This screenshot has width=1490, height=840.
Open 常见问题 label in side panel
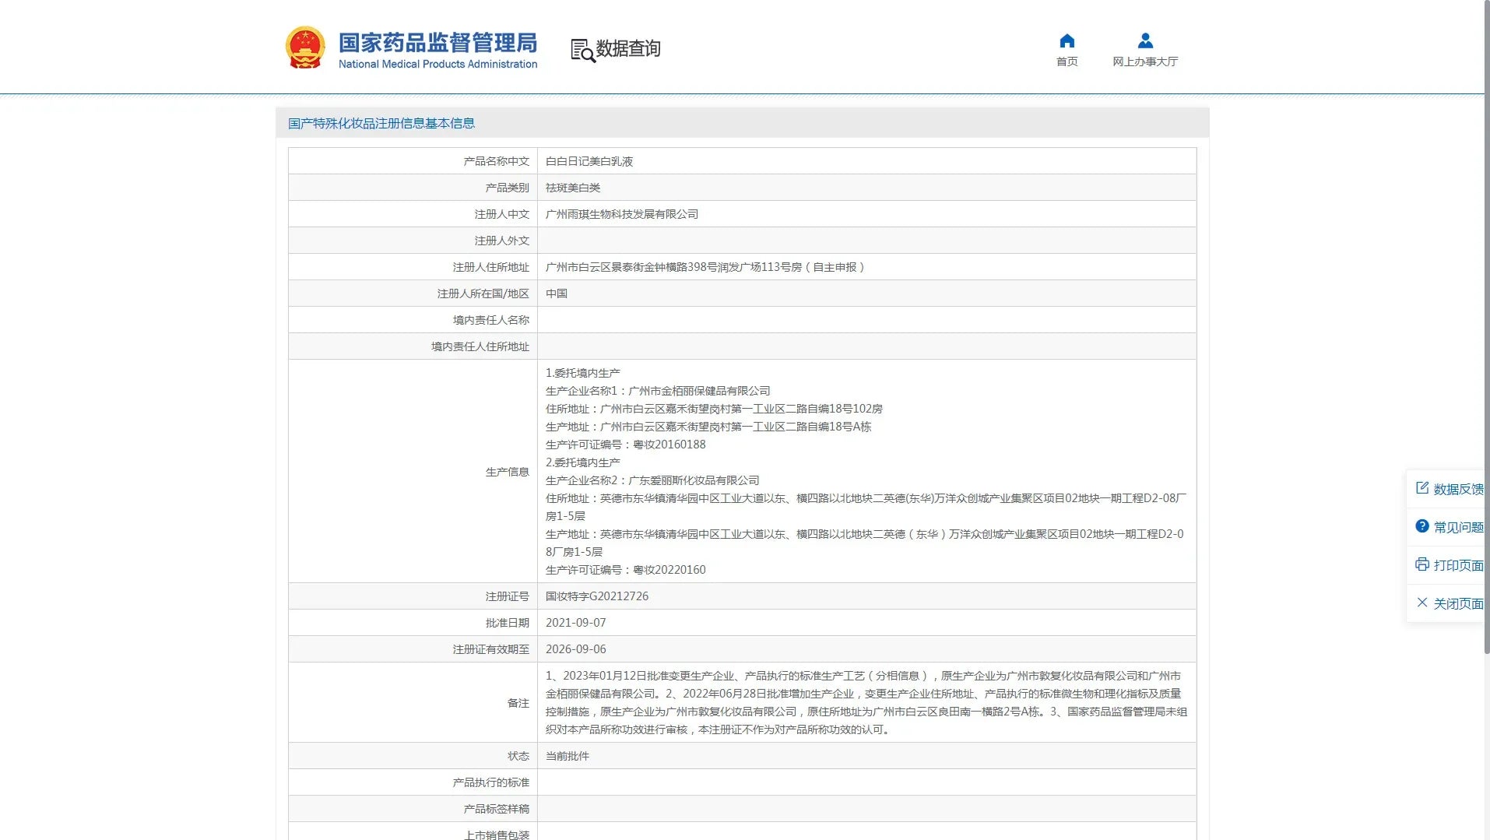click(1458, 527)
